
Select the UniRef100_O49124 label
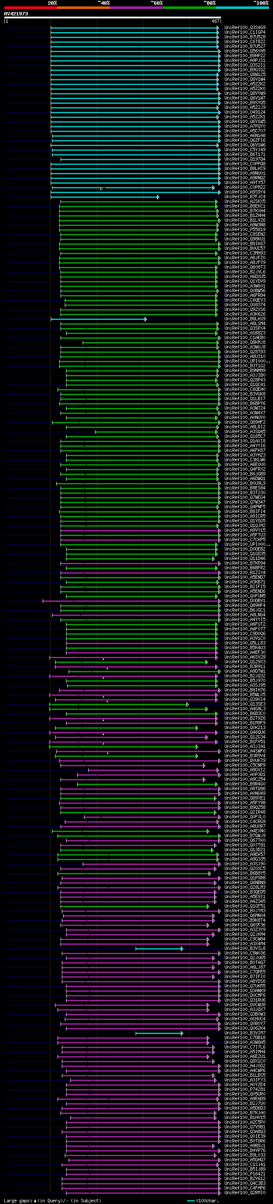click(245, 112)
